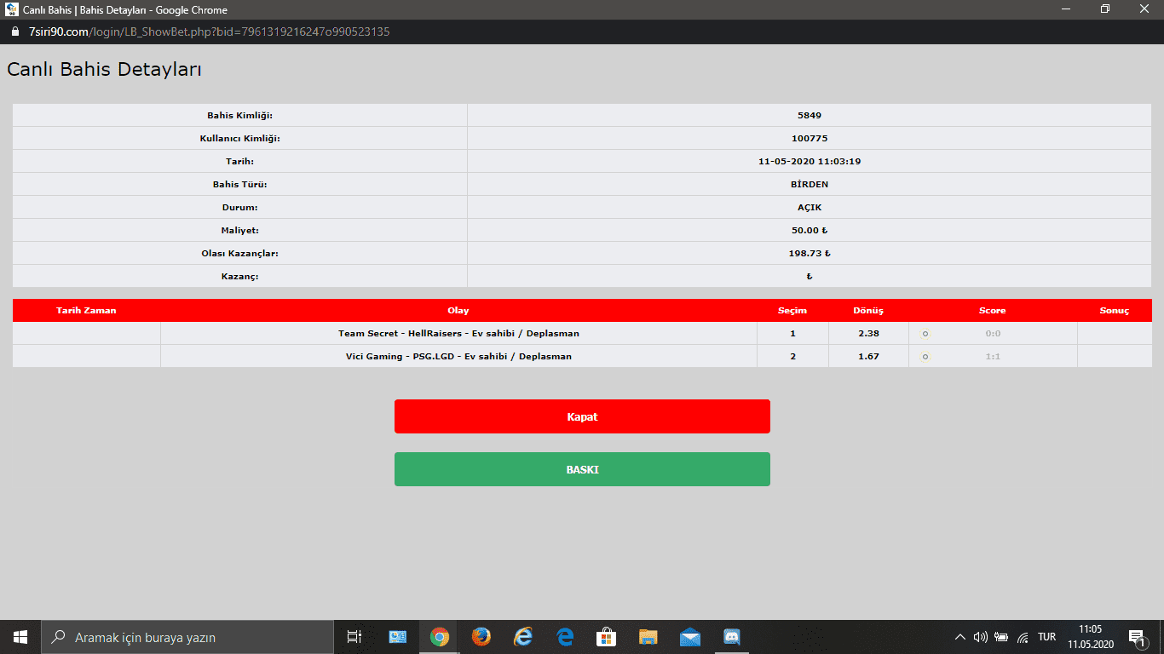Viewport: 1164px width, 654px height.
Task: Click the red Kapat button
Action: click(582, 416)
